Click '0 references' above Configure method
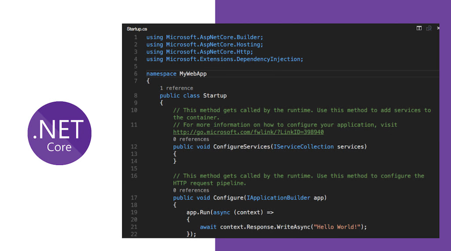The width and height of the screenshot is (451, 251). [191, 190]
